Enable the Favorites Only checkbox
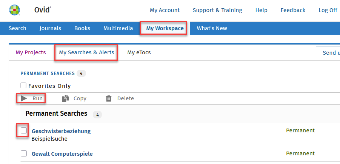Image resolution: width=340 pixels, height=164 pixels. [x=23, y=86]
